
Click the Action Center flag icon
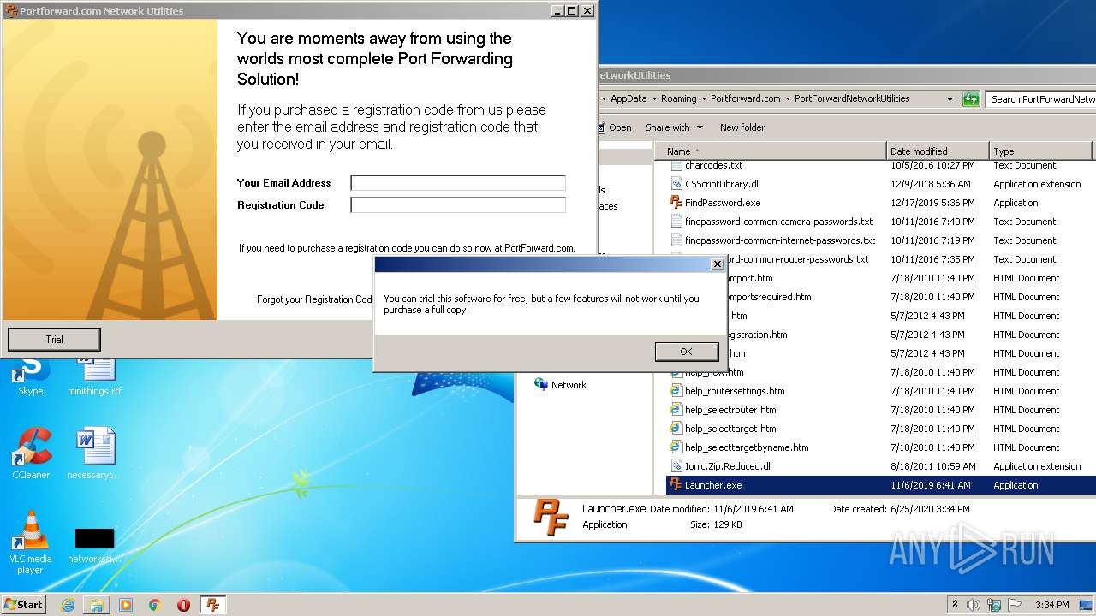coord(1015,604)
